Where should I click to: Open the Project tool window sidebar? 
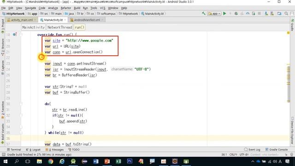pyautogui.click(x=3, y=26)
